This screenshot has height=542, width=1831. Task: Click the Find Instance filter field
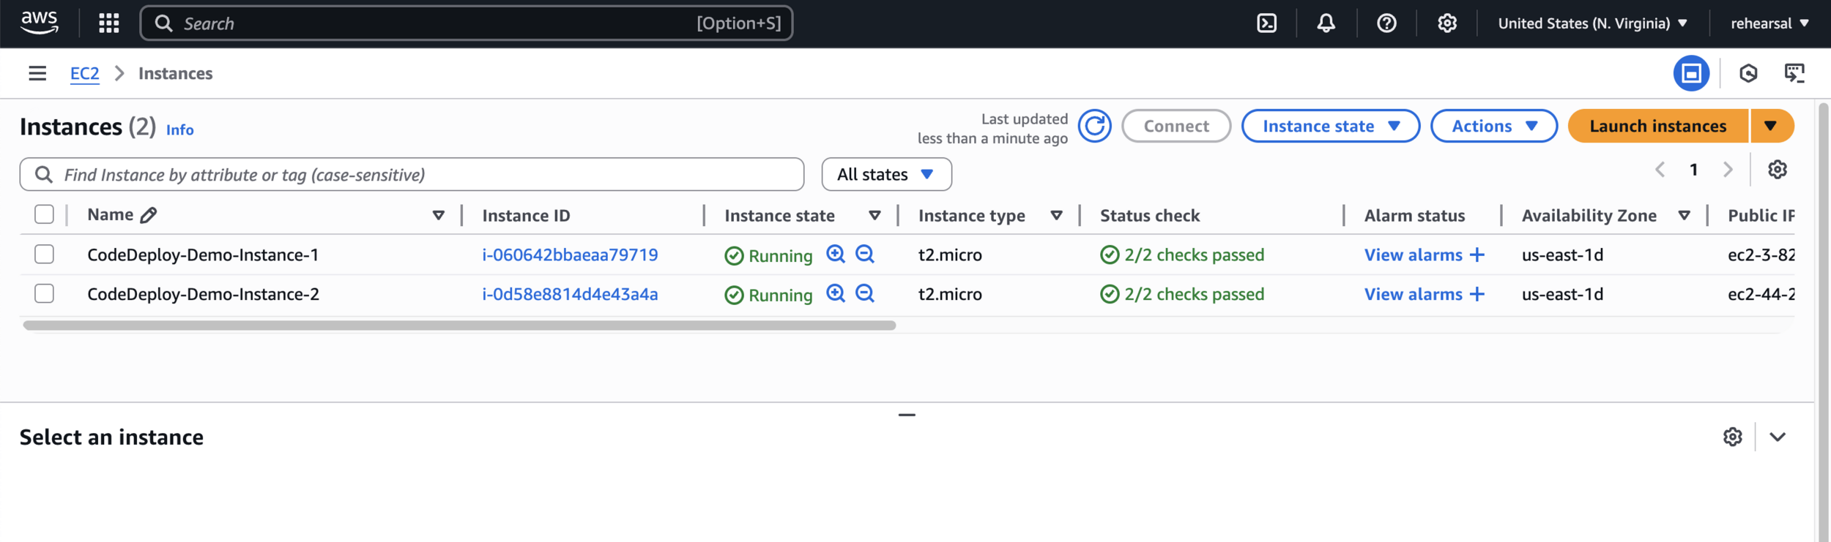[x=412, y=174]
